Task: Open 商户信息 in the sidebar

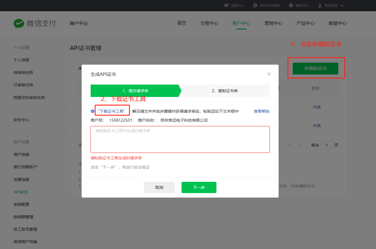Action: pos(21,155)
